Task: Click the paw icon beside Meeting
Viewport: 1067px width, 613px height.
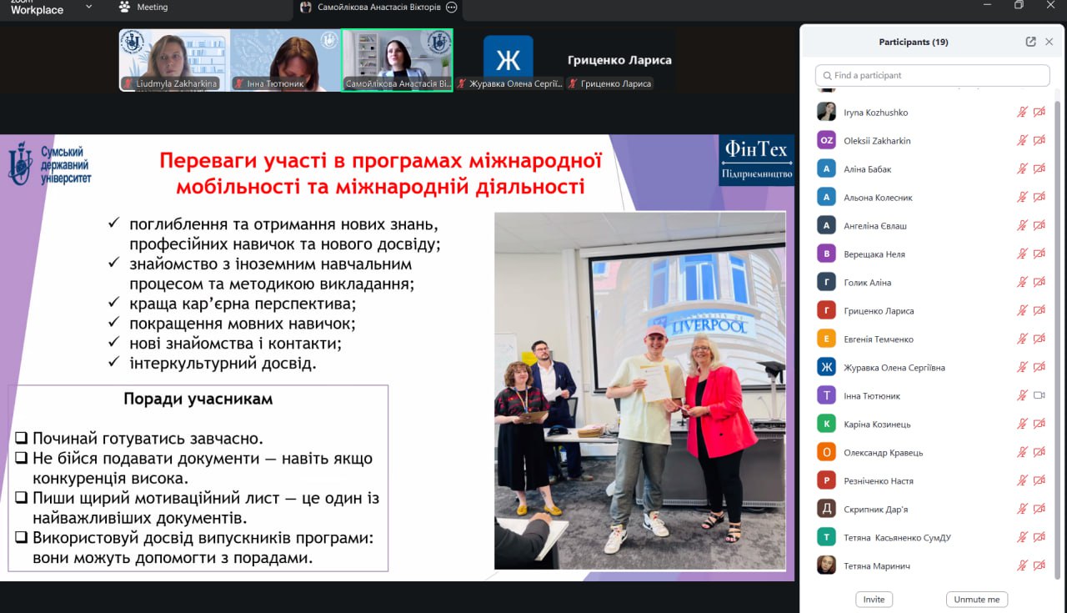Action: point(125,8)
